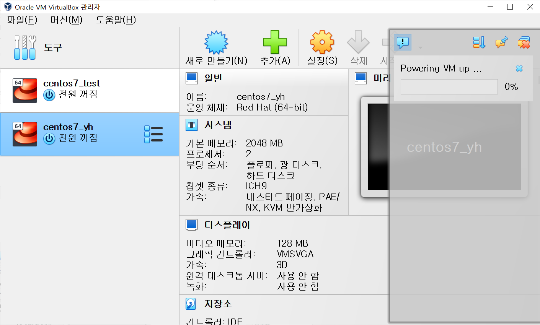Image resolution: width=540 pixels, height=325 pixels.
Task: Click the 일반 section monitor icon
Action: (x=192, y=78)
